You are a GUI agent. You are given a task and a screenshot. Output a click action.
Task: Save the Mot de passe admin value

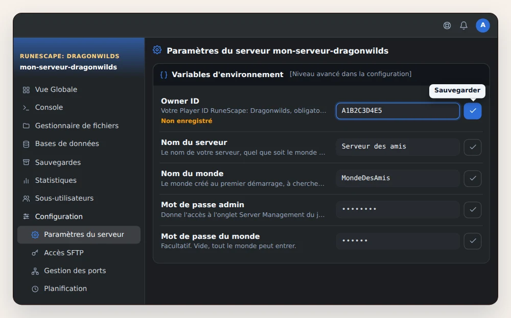(473, 210)
